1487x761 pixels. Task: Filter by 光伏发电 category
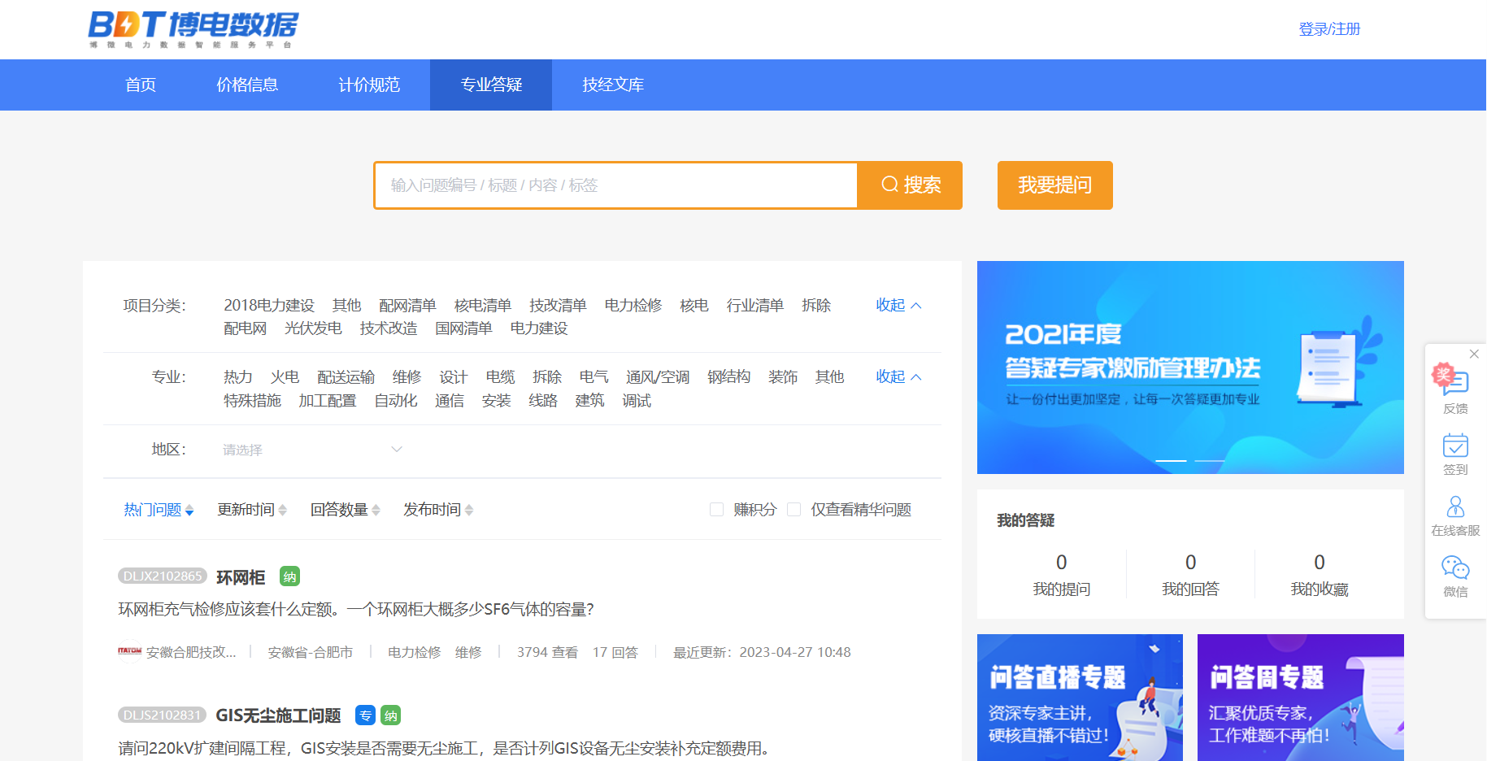(x=313, y=328)
